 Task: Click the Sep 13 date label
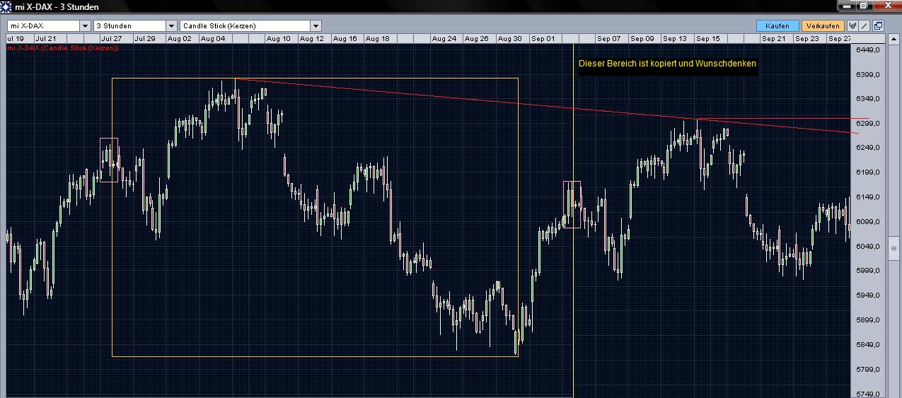pyautogui.click(x=675, y=39)
